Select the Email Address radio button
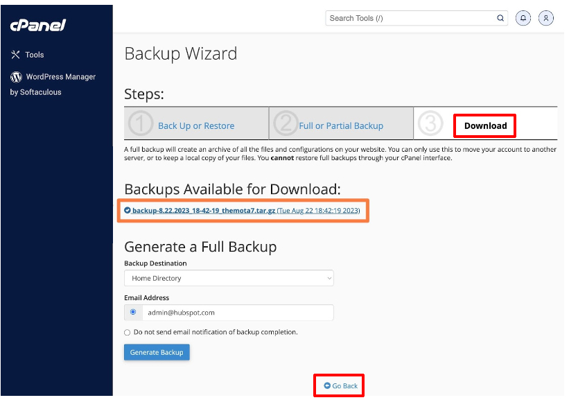Screen dimensions: 569x400 [x=133, y=312]
